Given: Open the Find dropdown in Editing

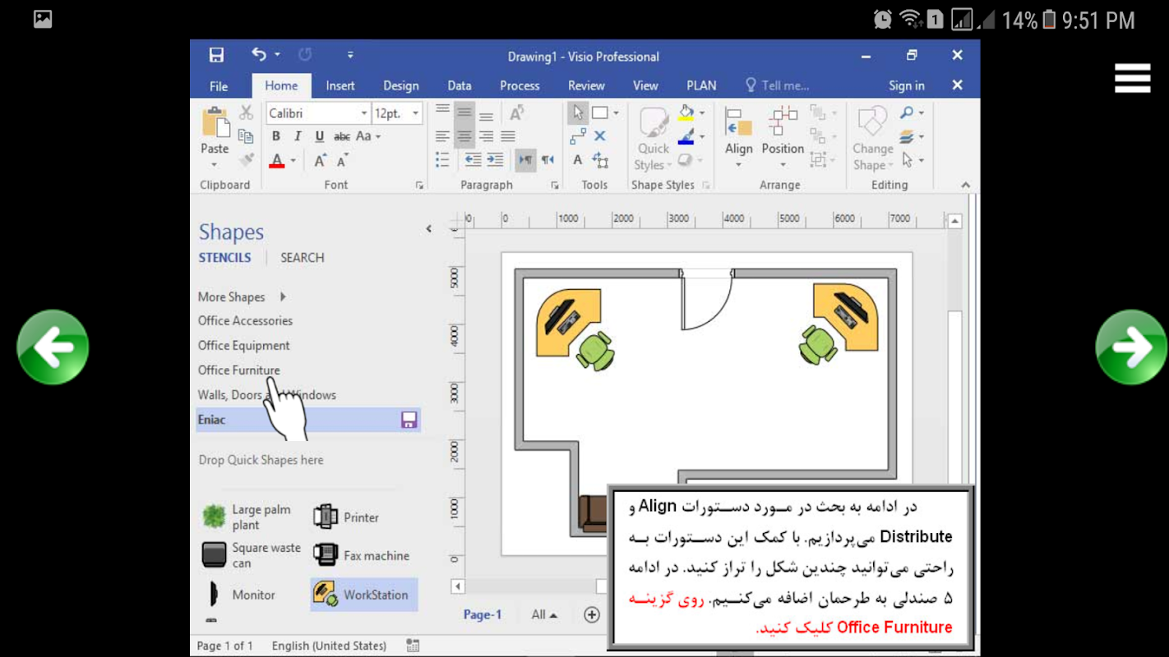Looking at the screenshot, I should coord(911,113).
